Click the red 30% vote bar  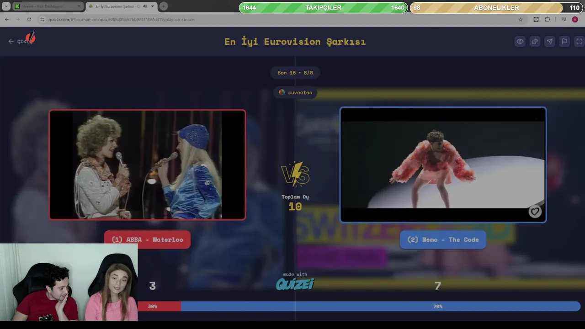click(159, 306)
